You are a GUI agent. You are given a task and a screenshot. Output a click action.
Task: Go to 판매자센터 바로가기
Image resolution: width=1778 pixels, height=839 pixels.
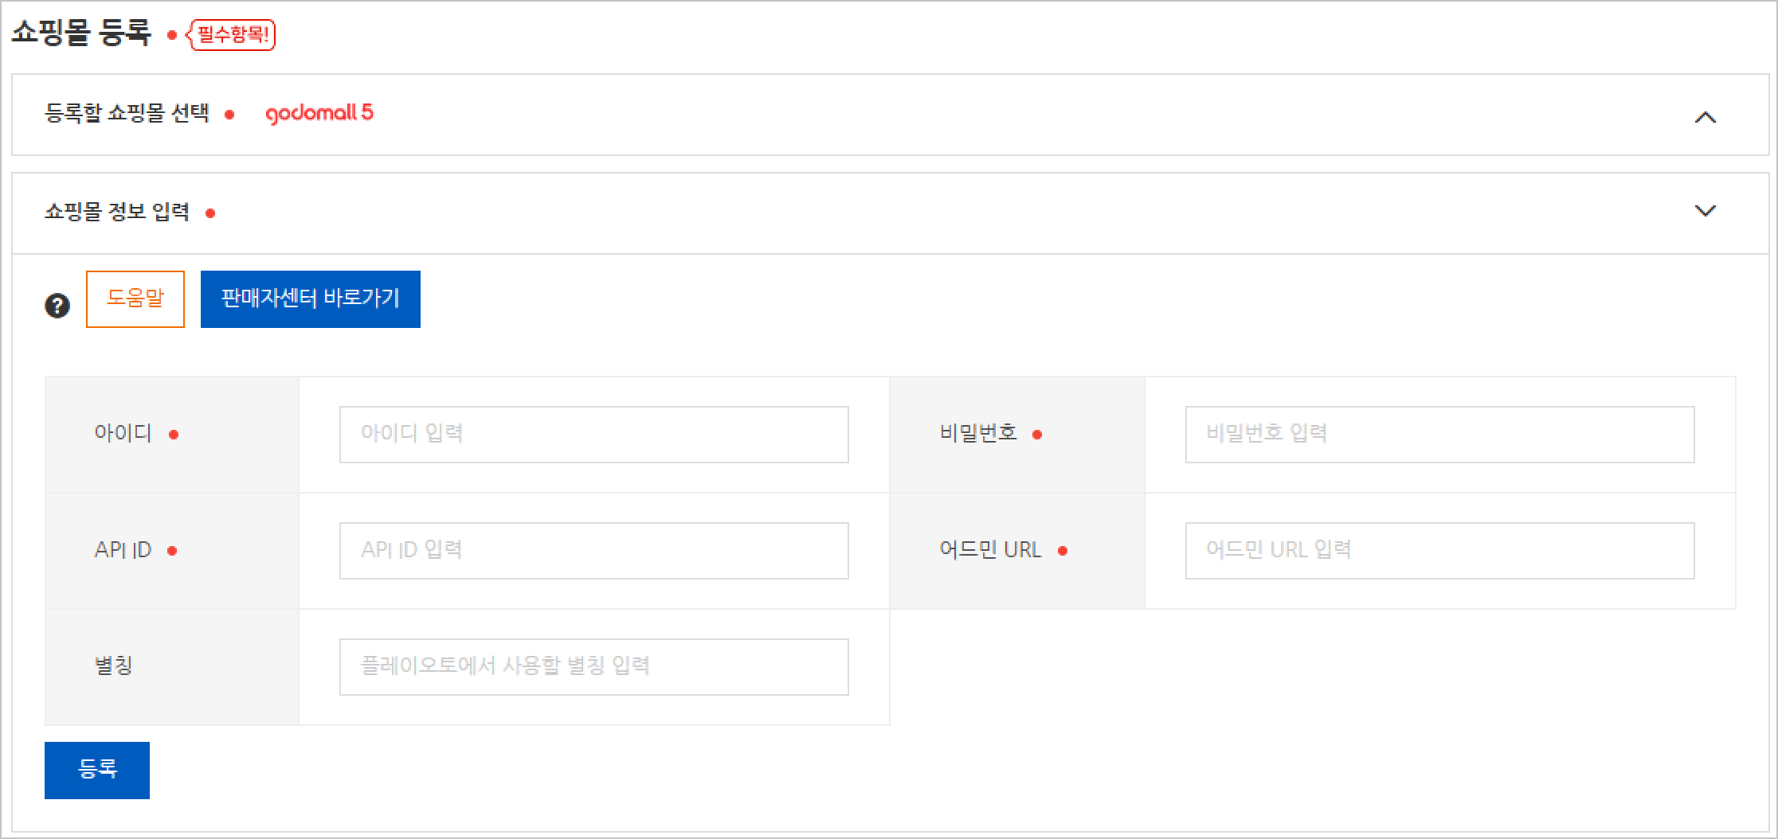pos(310,299)
